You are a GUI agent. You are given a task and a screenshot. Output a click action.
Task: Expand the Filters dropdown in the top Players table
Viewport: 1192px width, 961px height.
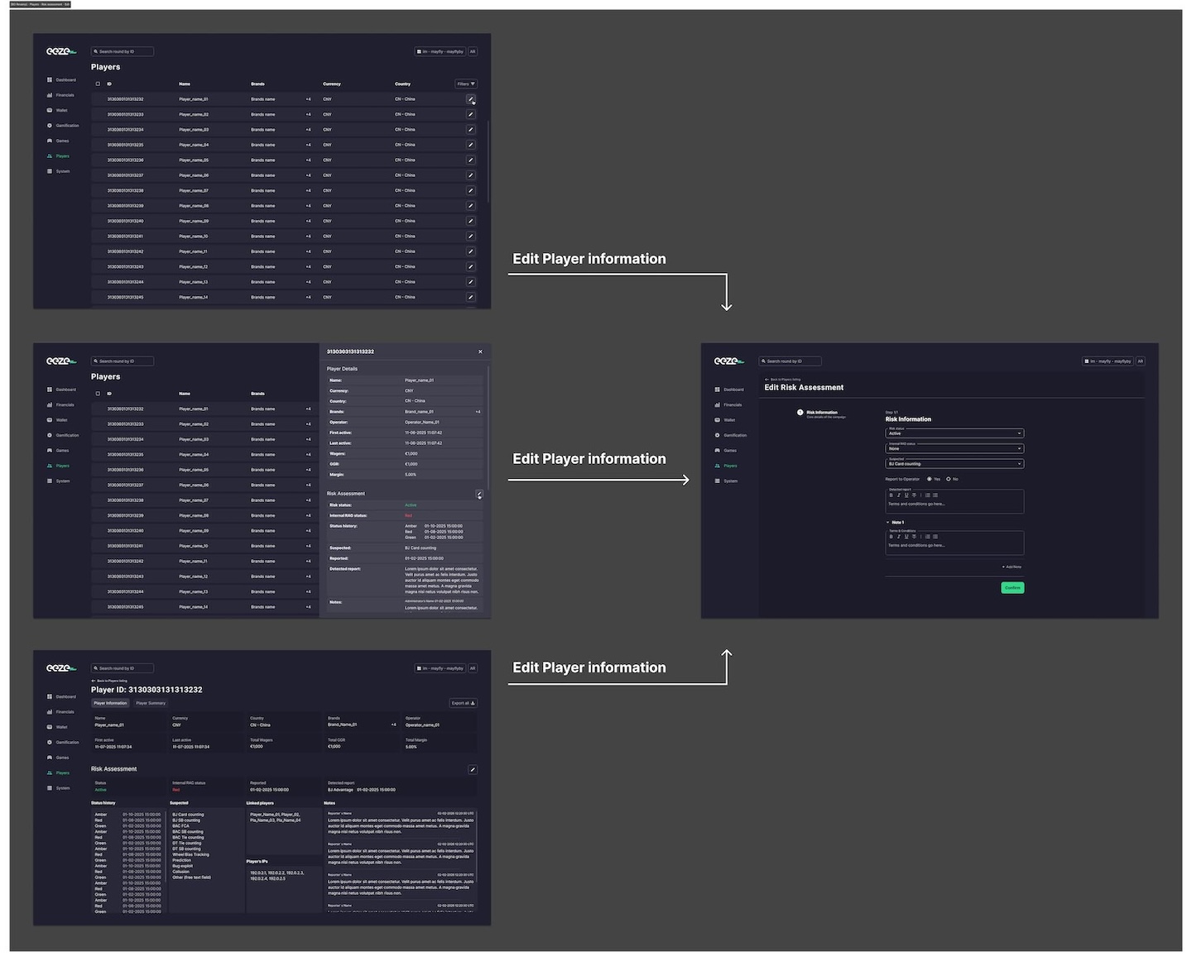click(465, 84)
